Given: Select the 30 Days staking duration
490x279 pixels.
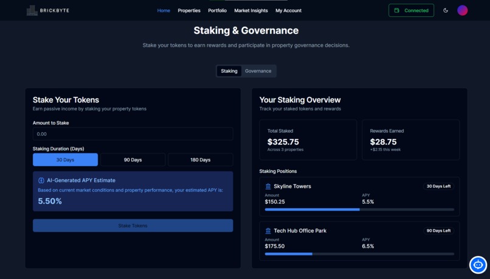Looking at the screenshot, I should (x=65, y=160).
